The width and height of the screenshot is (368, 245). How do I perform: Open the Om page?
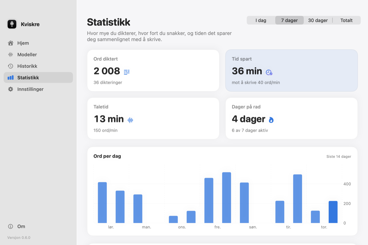[38, 226]
